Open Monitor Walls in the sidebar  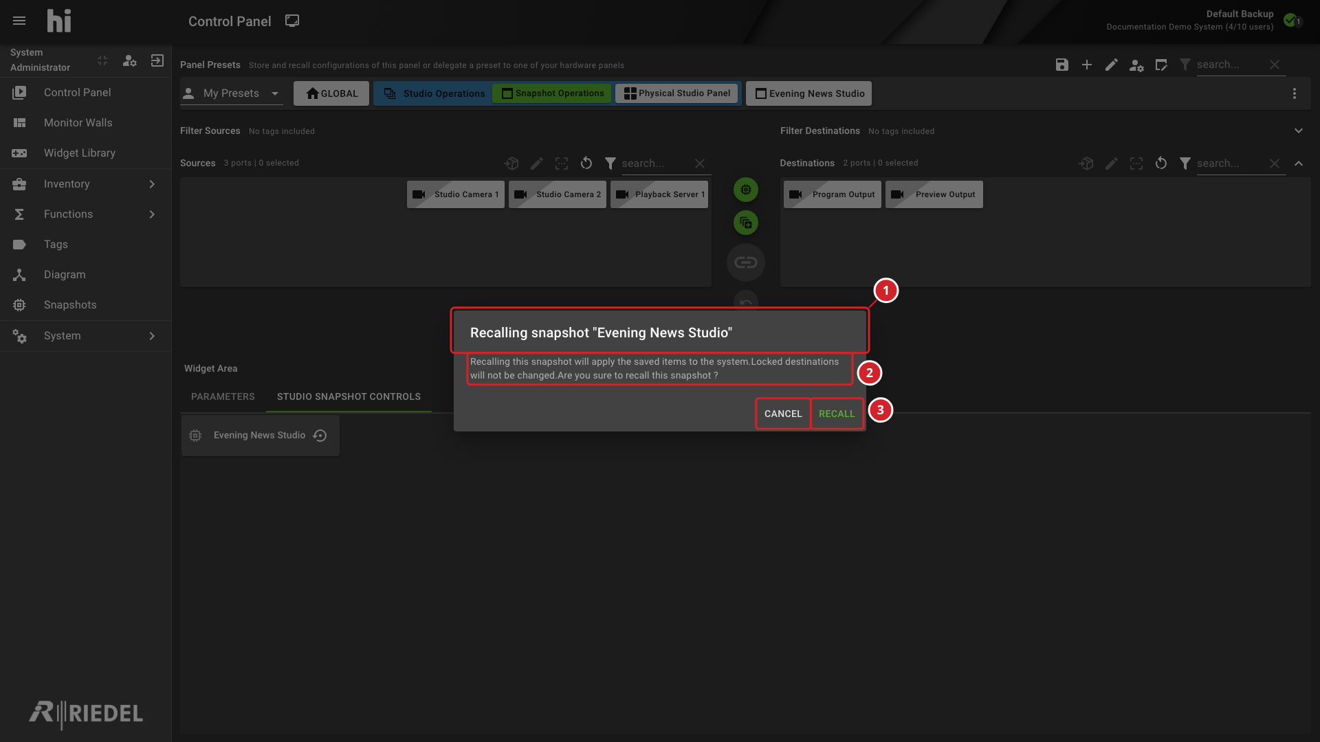click(85, 123)
